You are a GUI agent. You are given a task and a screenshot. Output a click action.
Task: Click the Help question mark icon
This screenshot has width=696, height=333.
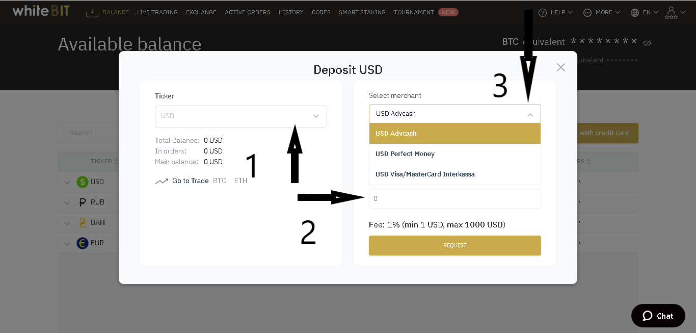point(543,13)
